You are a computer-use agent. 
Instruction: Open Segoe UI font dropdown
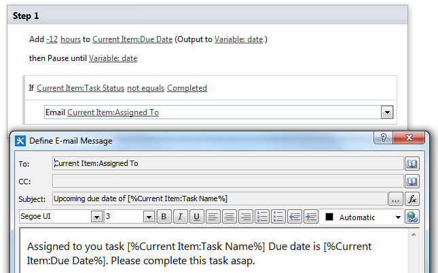pos(96,217)
